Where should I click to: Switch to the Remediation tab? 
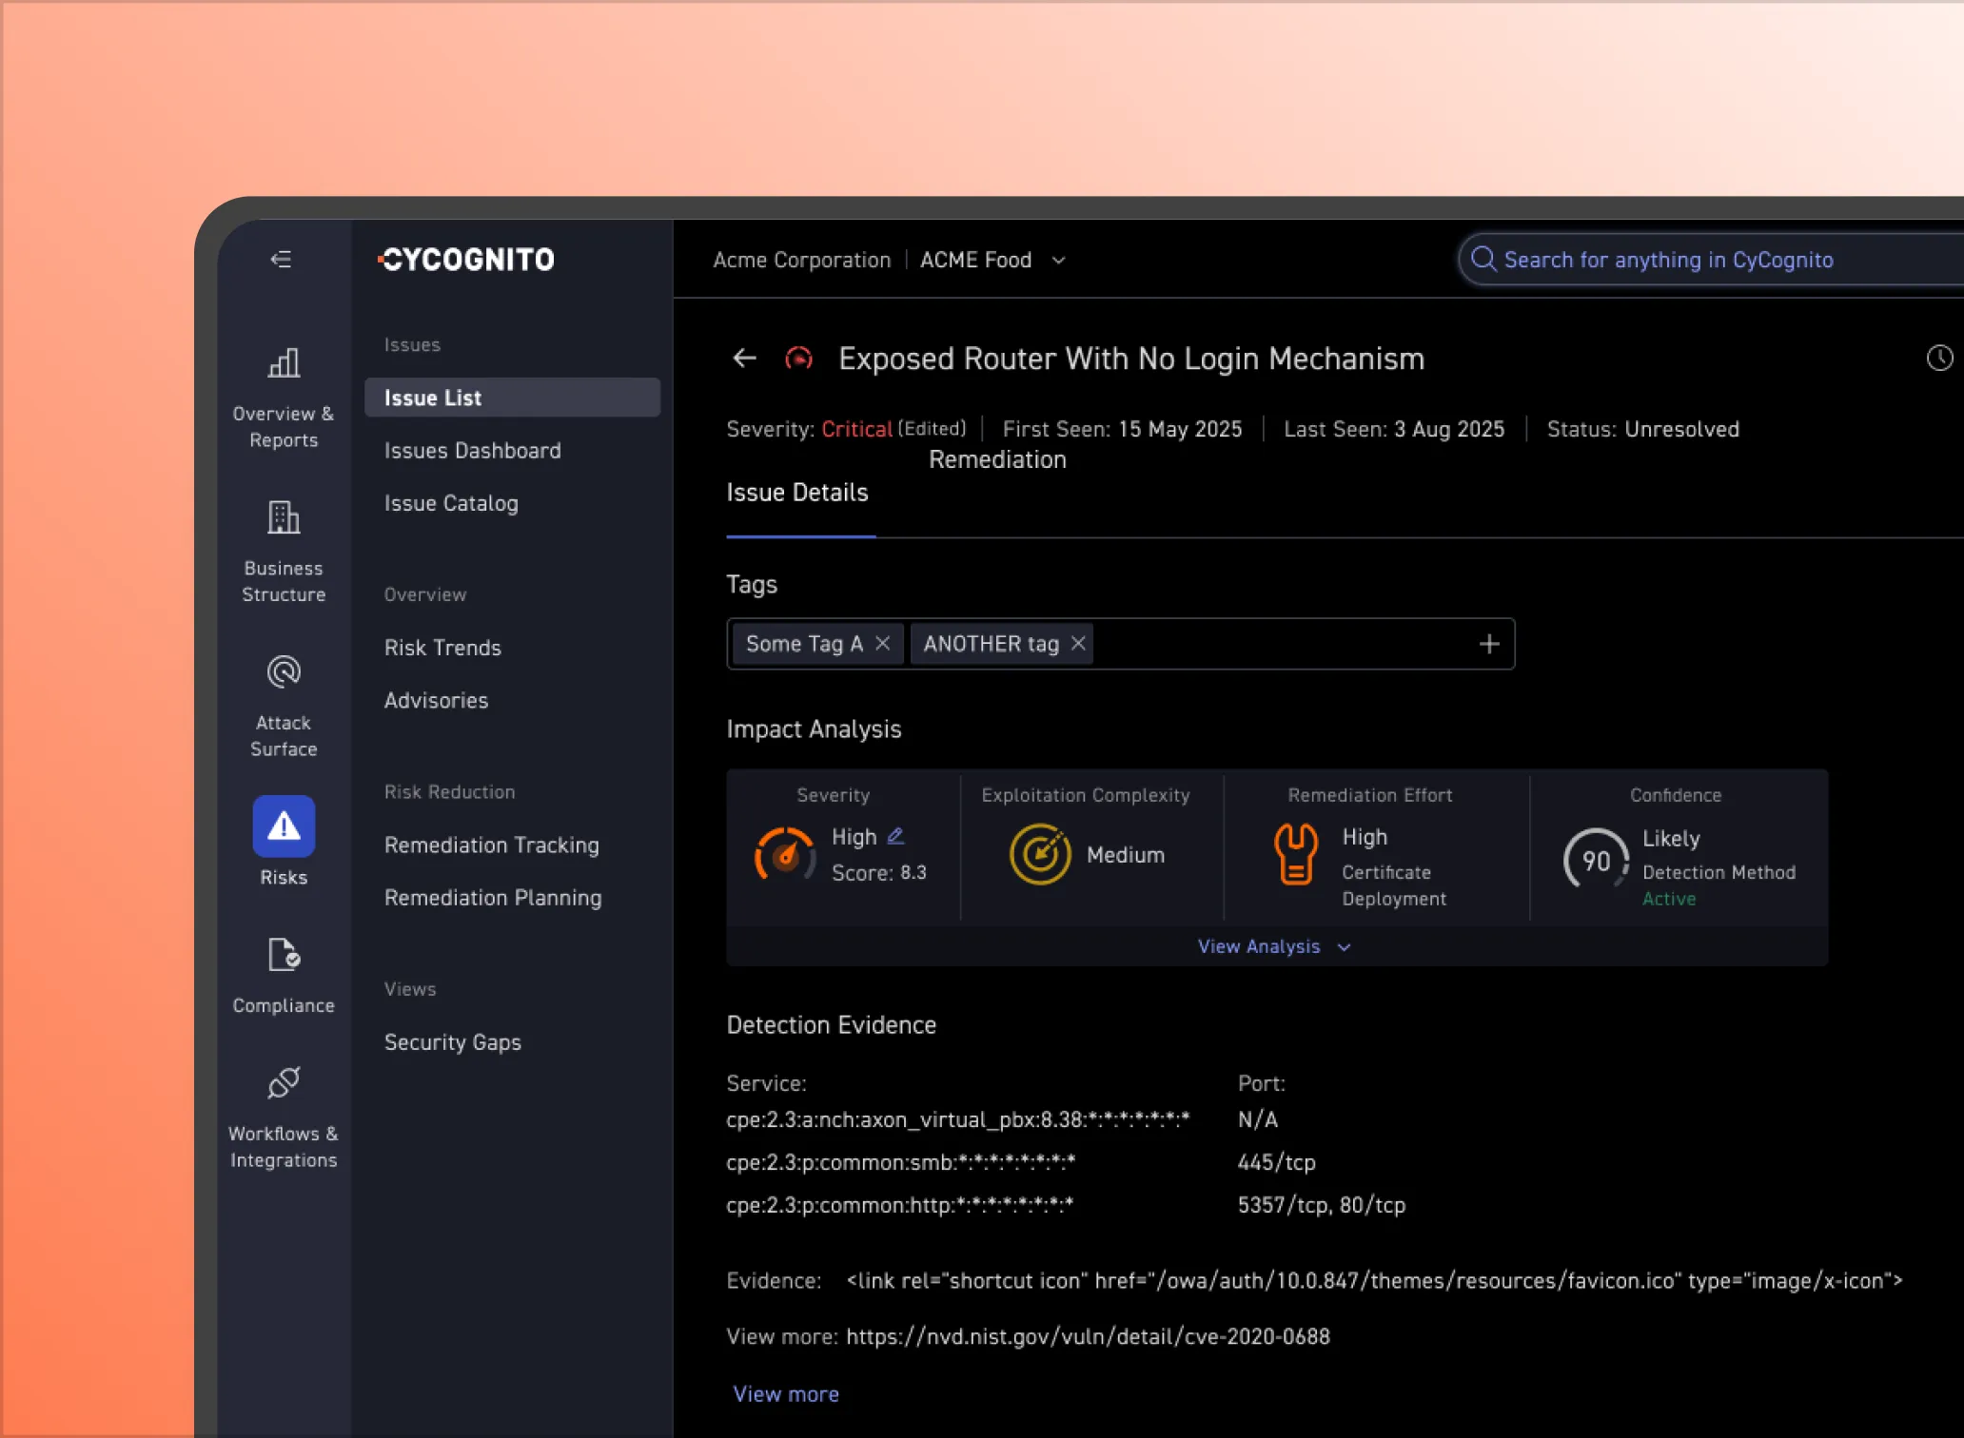click(997, 459)
